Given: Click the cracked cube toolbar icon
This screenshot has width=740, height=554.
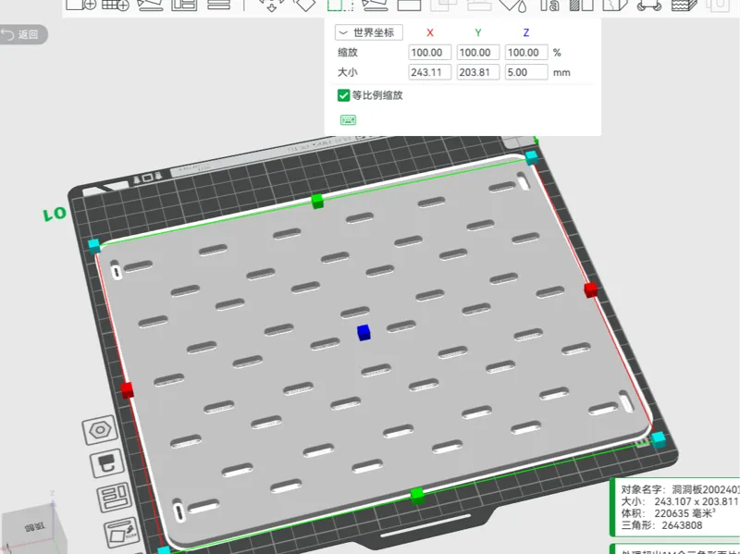Looking at the screenshot, I should click(615, 5).
